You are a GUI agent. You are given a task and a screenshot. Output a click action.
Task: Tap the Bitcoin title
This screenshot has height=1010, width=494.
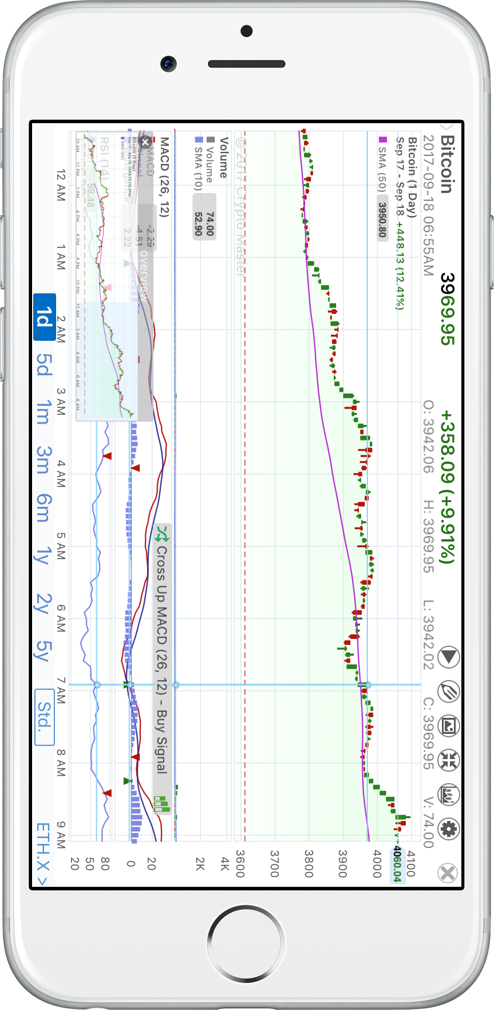click(447, 165)
